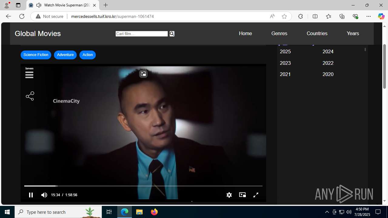
Task: Mute the video volume
Action: tap(44, 195)
